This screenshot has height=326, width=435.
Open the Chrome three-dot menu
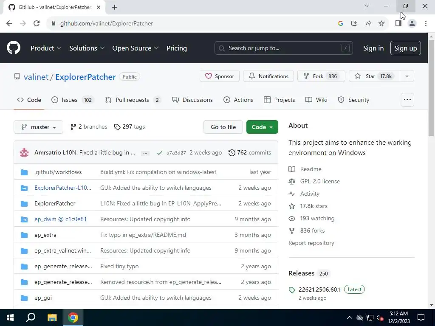tap(426, 24)
